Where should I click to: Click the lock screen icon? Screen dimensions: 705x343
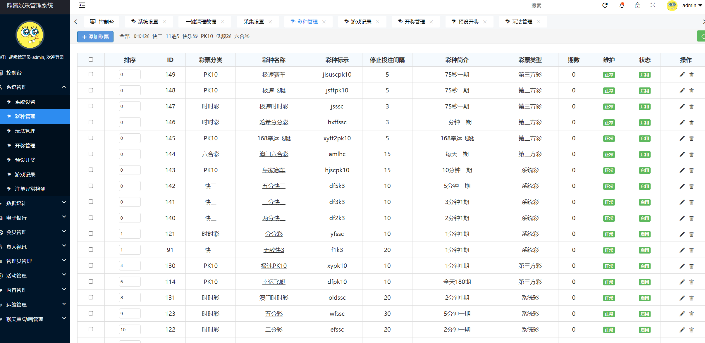click(x=637, y=5)
